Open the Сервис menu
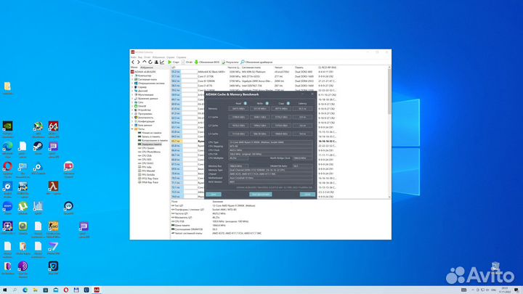The width and height of the screenshot is (523, 294). 171,57
